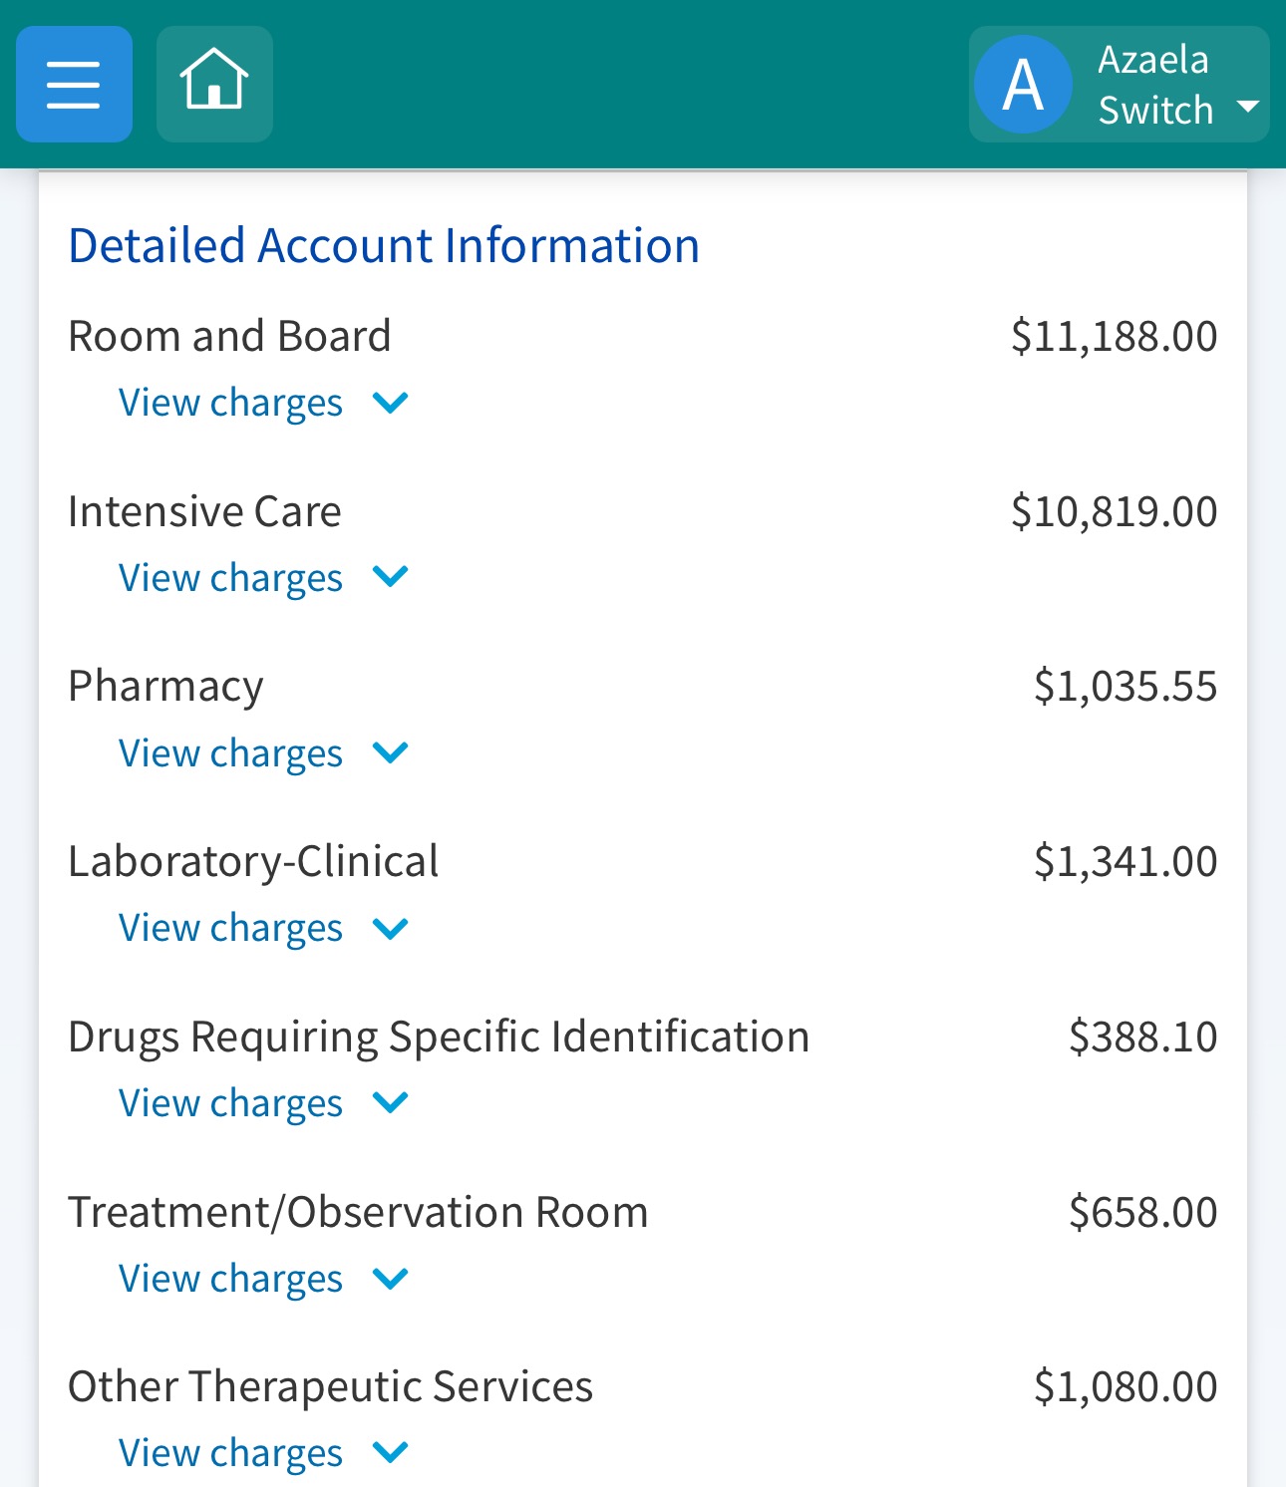The height and width of the screenshot is (1487, 1286).
Task: Expand Room and Board chevron
Action: coord(390,403)
